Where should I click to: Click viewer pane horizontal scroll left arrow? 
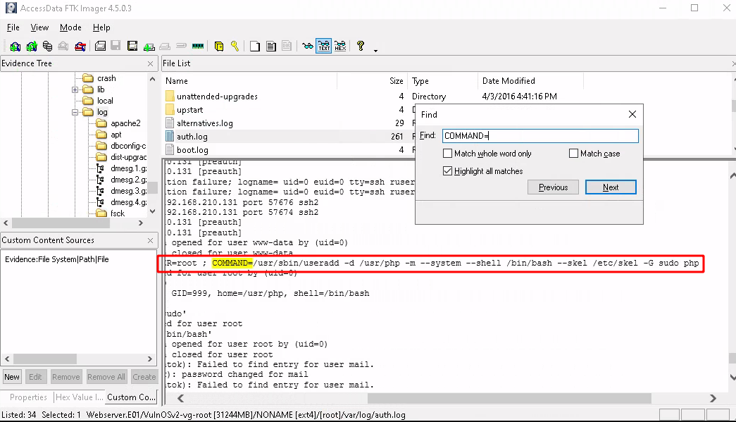pos(181,398)
